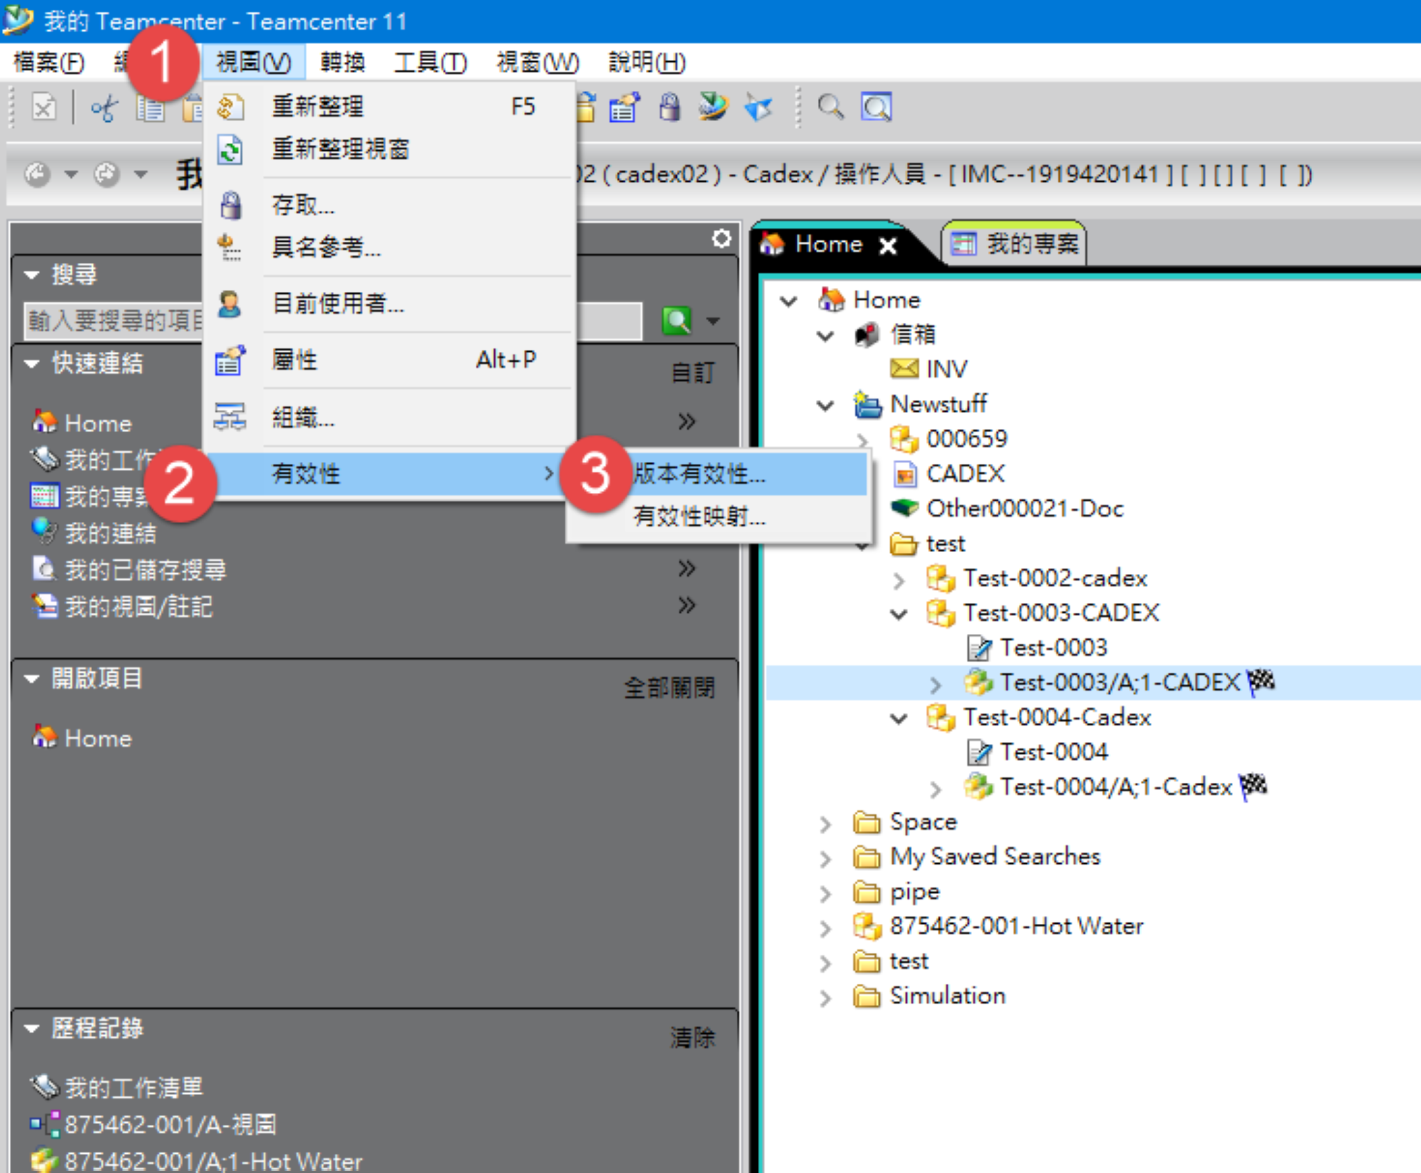This screenshot has width=1421, height=1173.
Task: Click inside the search input field
Action: 333,320
